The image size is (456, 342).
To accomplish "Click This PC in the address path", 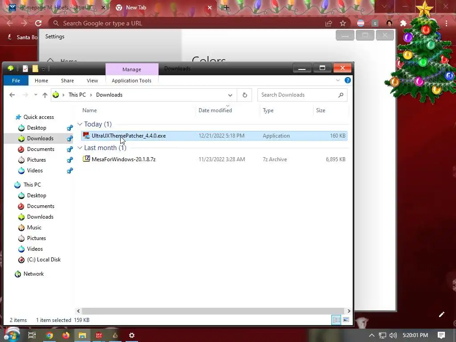I will click(77, 95).
